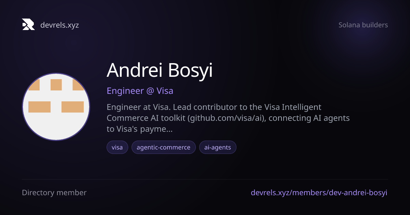The image size is (410, 215).
Task: Click the top-right orange block in avatar
Action: pos(78,85)
